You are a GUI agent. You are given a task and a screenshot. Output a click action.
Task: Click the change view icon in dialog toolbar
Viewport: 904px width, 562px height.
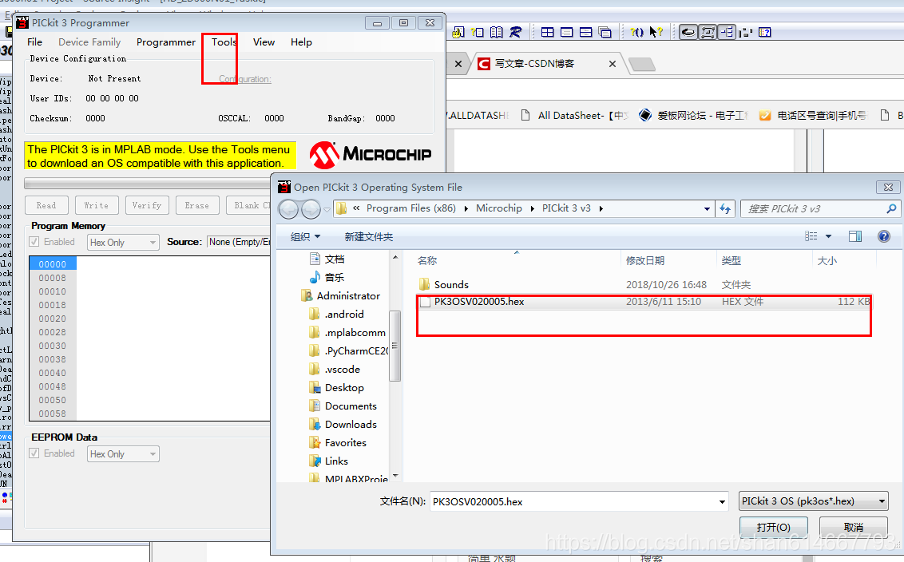[811, 235]
